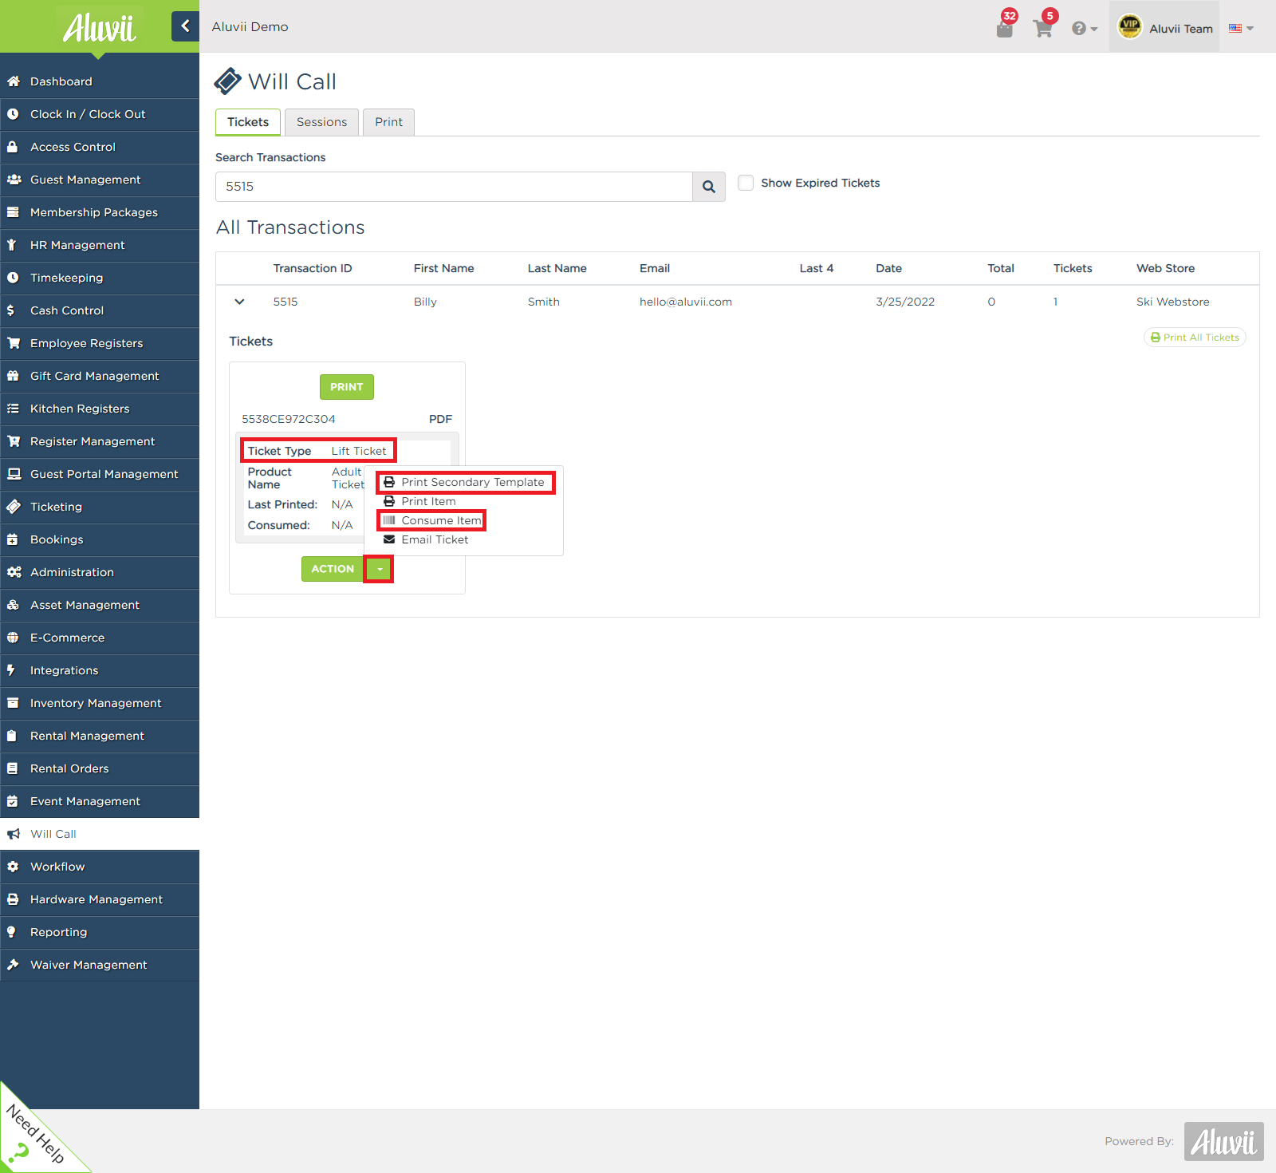Open Waiver Management in the sidebar
This screenshot has width=1276, height=1173.
[100, 965]
